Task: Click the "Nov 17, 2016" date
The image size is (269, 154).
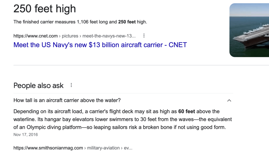Action: point(26,135)
